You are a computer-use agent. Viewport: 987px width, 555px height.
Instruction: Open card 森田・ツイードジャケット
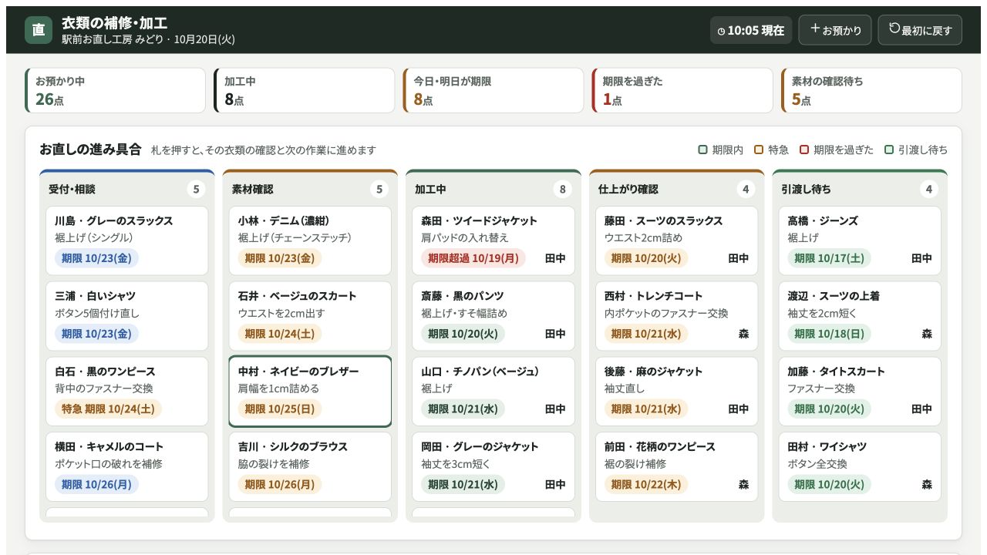pos(493,240)
